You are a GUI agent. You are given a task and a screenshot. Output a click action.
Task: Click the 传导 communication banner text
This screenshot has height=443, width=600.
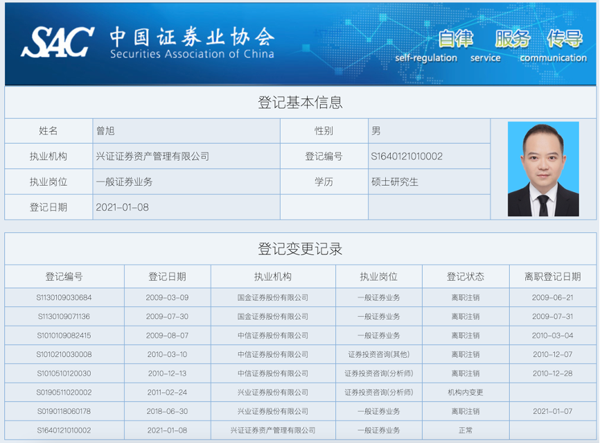(x=565, y=39)
